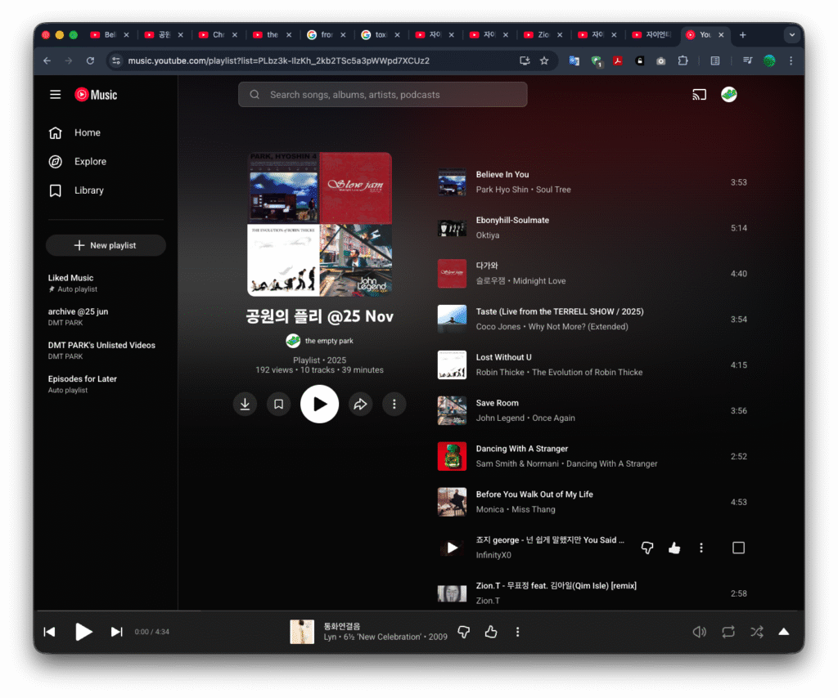Share the playlist using the arrow icon

pos(360,404)
